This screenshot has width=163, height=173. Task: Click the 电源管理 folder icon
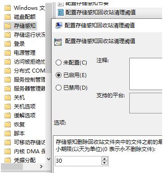[x=8, y=53]
